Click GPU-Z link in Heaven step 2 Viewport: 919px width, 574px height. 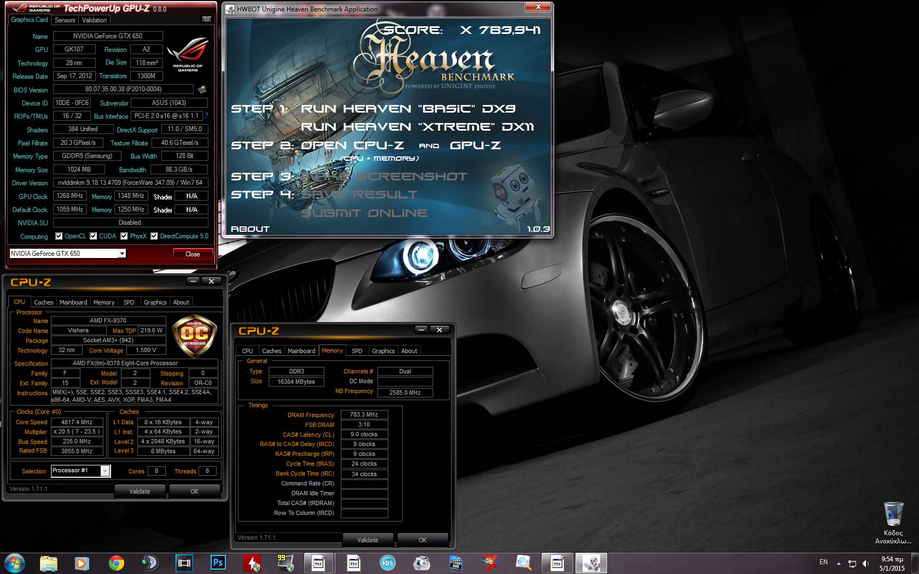475,145
